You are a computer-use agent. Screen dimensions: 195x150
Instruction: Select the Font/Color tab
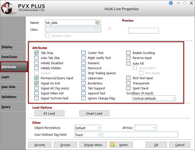pos(9,57)
